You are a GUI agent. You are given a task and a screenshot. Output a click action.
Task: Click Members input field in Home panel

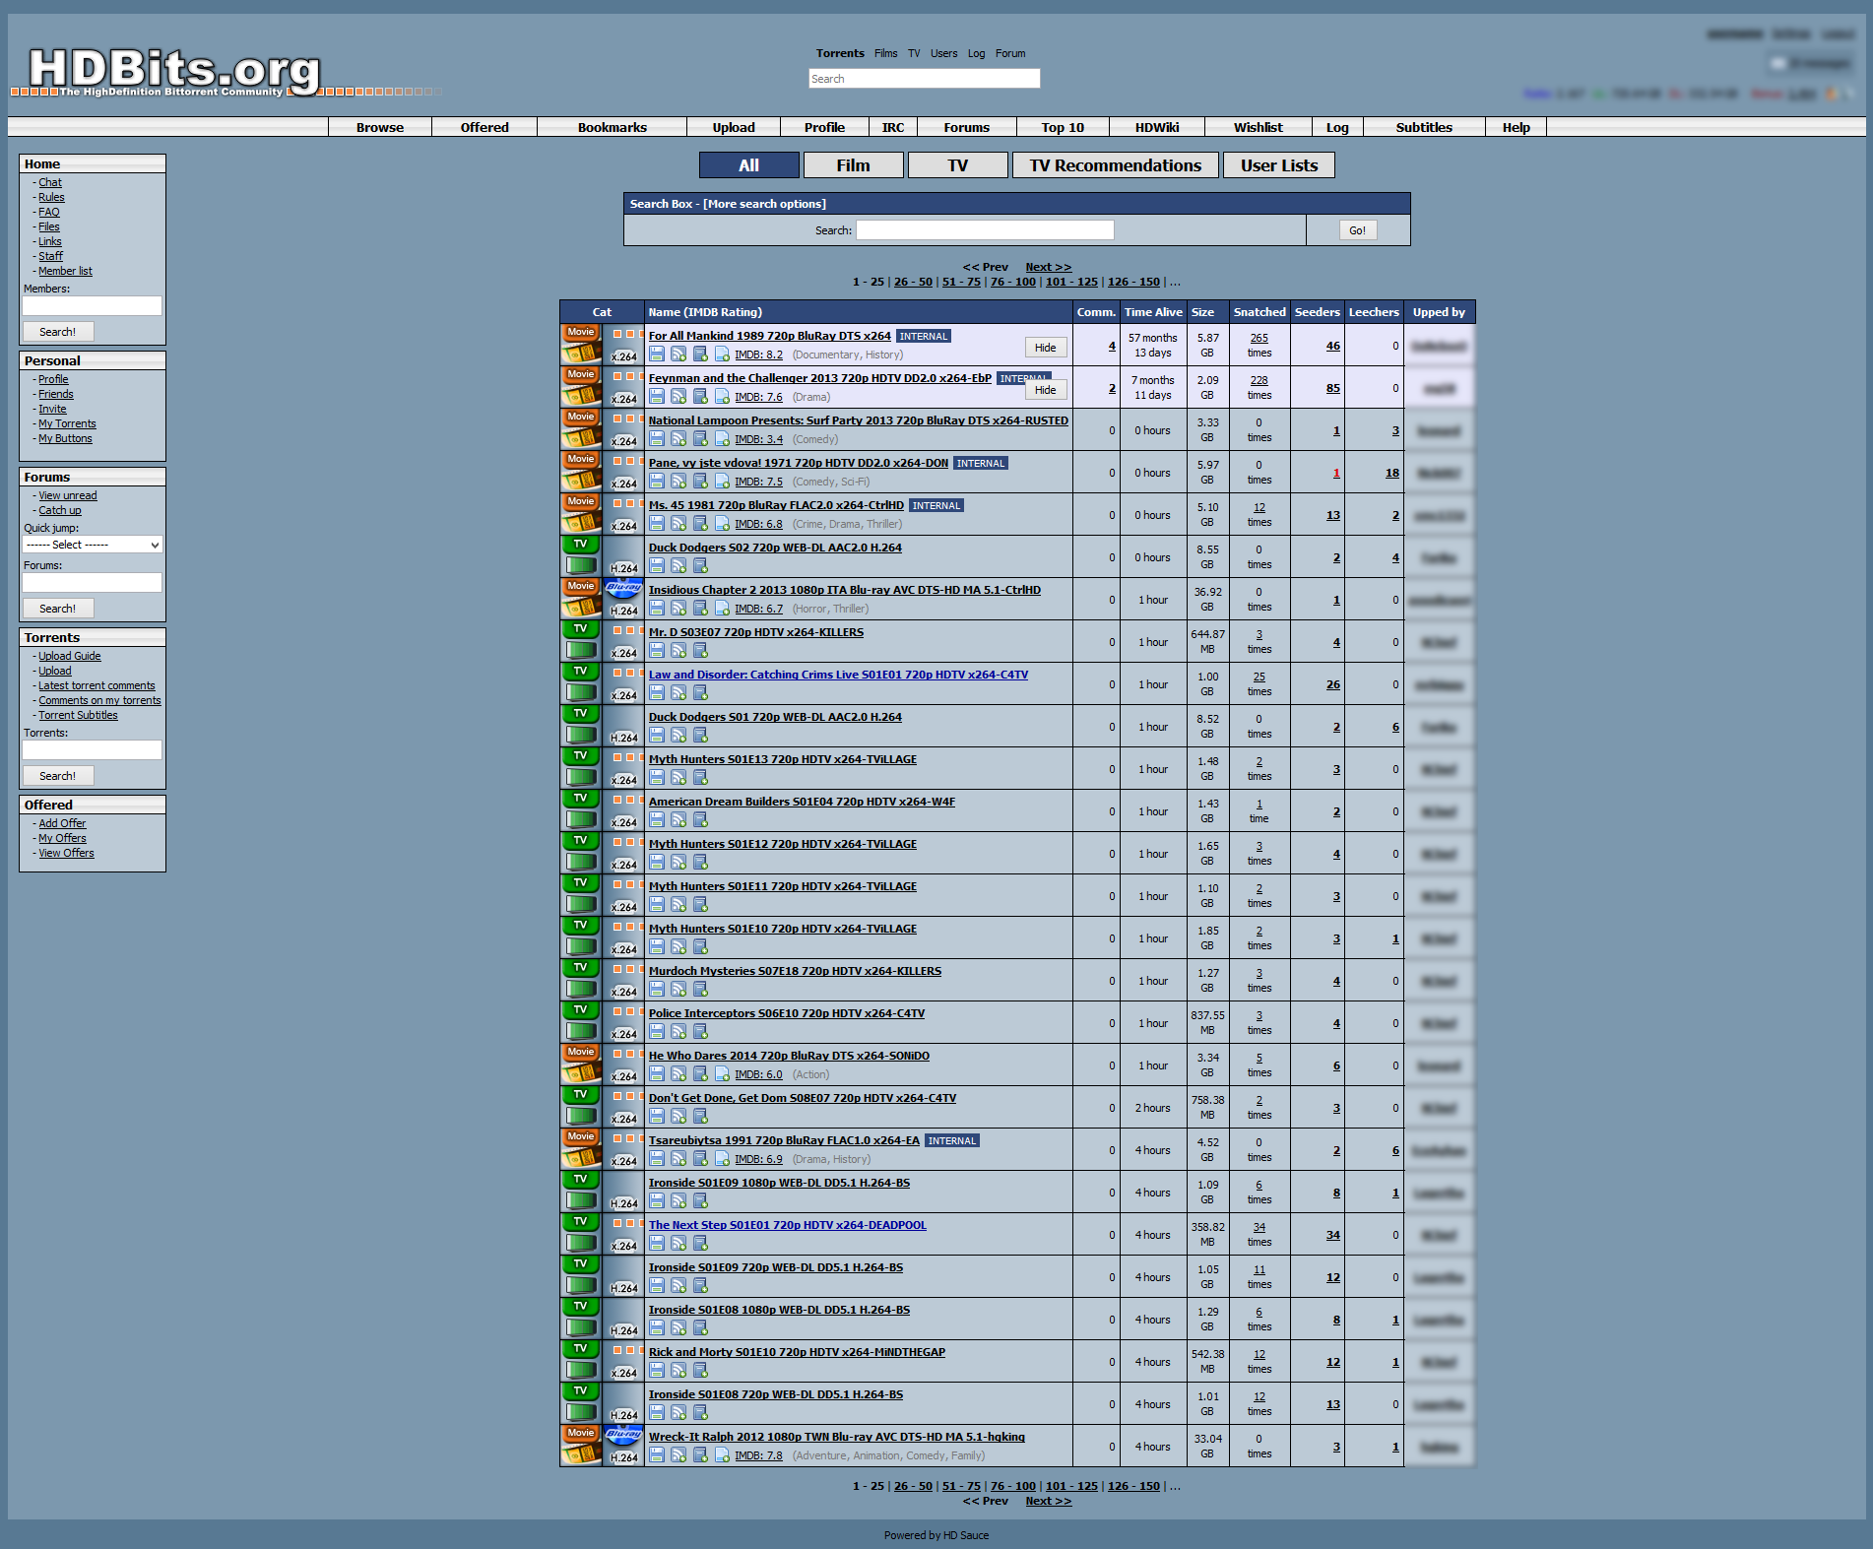click(x=92, y=305)
